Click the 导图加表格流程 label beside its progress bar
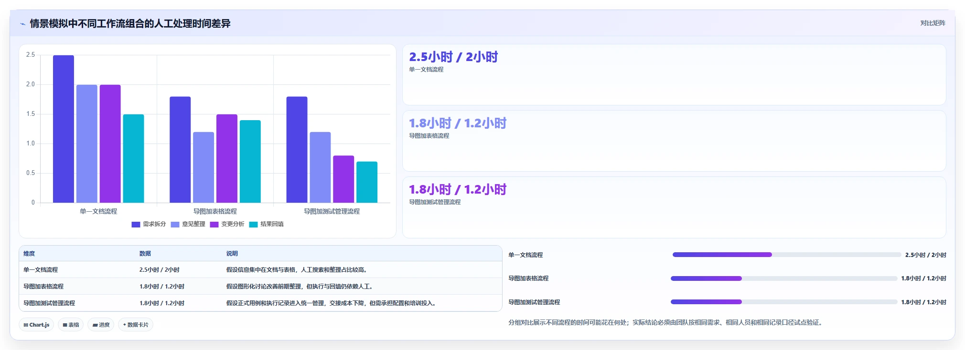This screenshot has width=965, height=350. tap(528, 278)
